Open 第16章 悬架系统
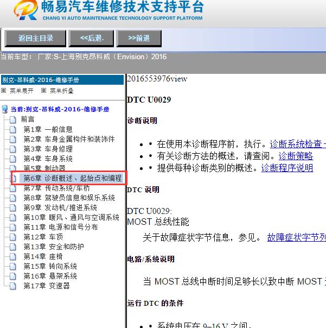The image size is (326, 328). [x=50, y=276]
